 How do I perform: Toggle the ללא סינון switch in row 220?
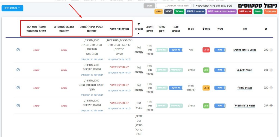[x=161, y=88]
